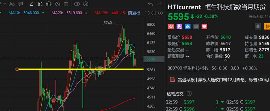Click the undo arrow in toolbar
The height and width of the screenshot is (111, 270).
[x=150, y=4]
